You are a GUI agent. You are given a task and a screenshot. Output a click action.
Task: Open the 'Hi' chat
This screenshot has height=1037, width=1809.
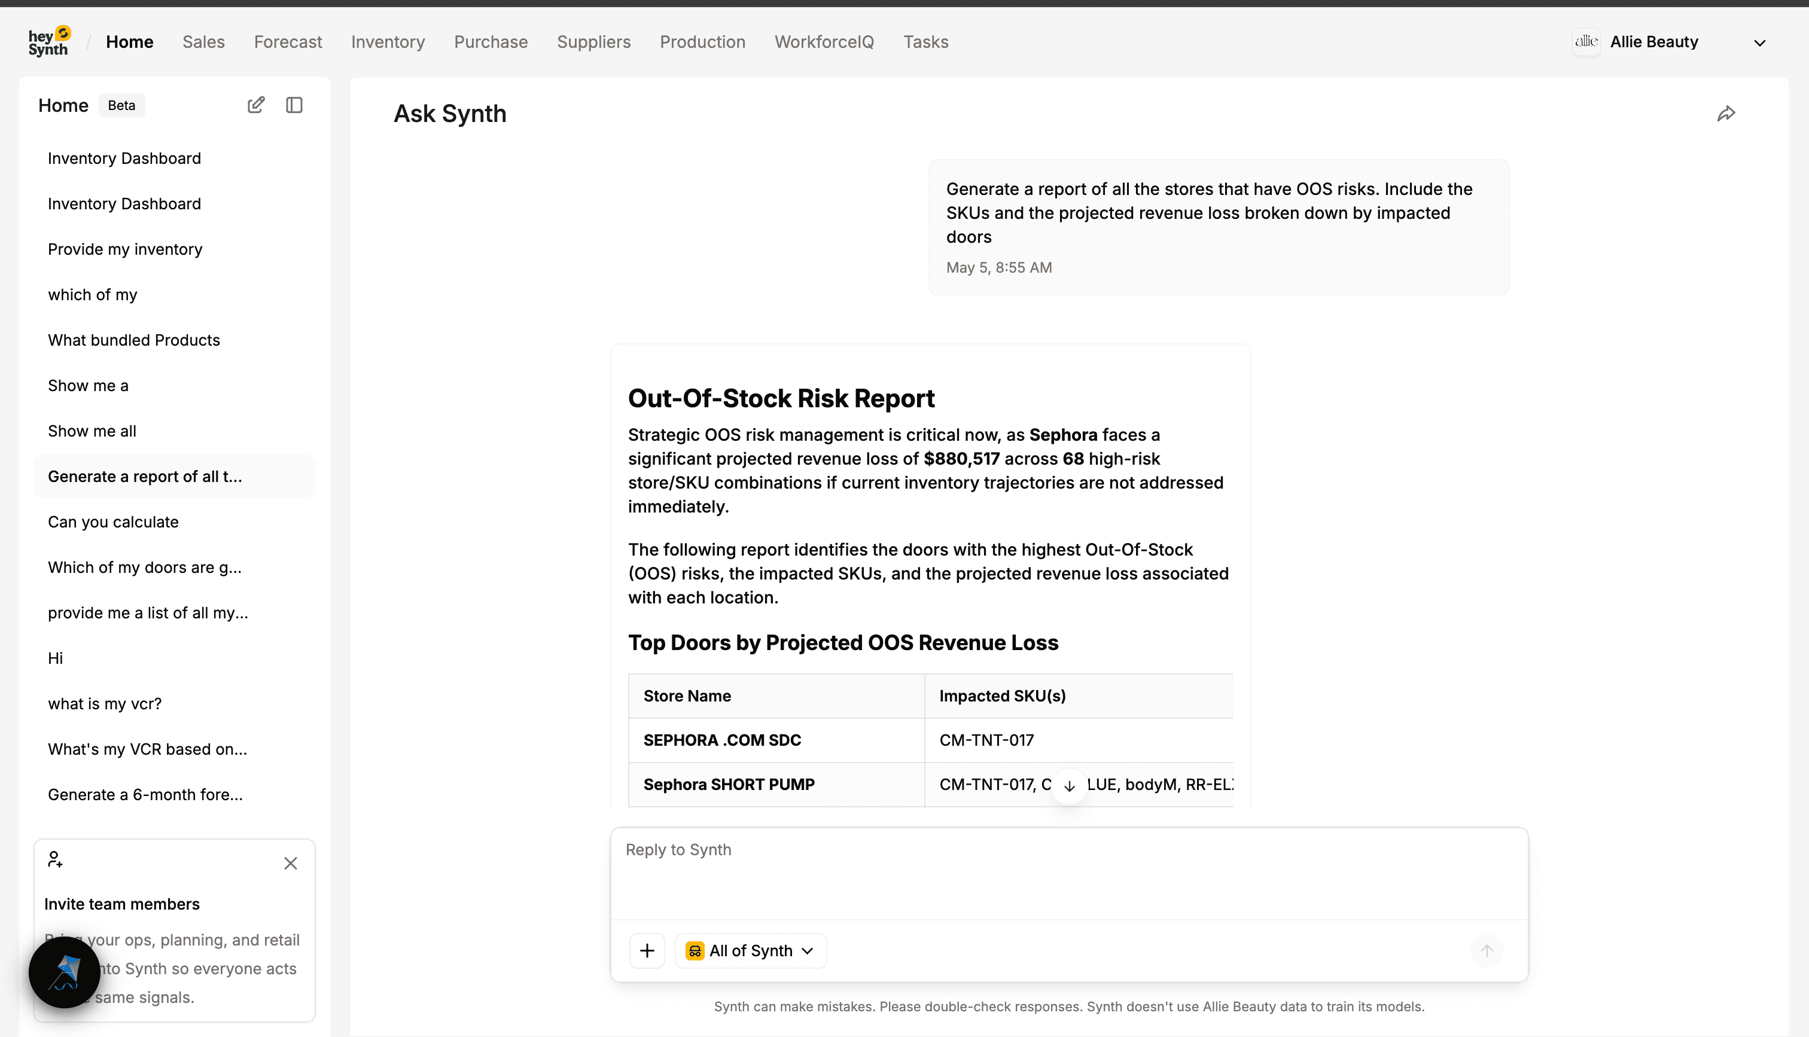coord(175,658)
